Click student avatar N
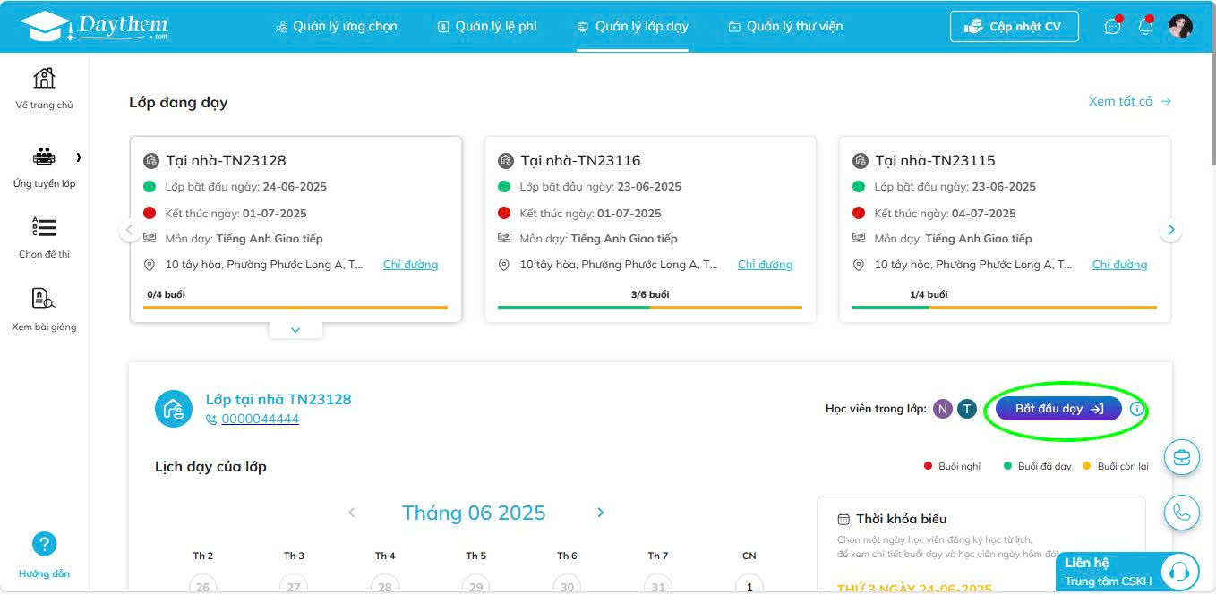Viewport: 1216px width, 594px height. [x=942, y=409]
